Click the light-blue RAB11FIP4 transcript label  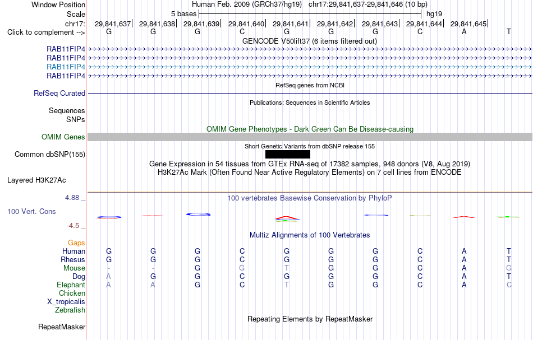[x=66, y=67]
